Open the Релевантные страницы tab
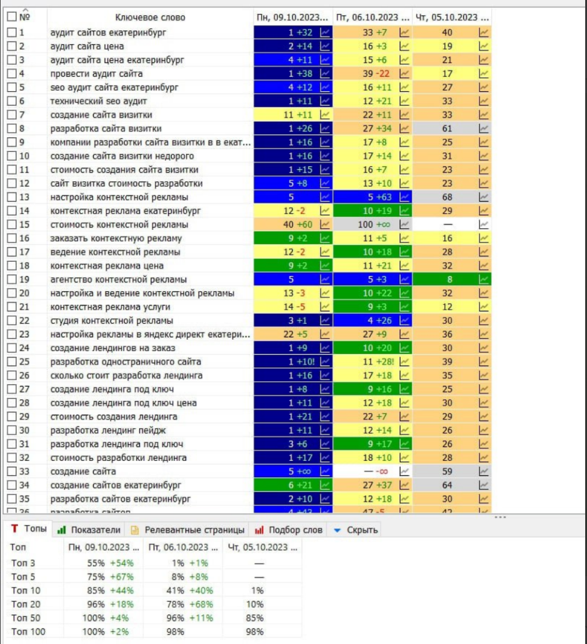587x644 pixels. click(188, 530)
